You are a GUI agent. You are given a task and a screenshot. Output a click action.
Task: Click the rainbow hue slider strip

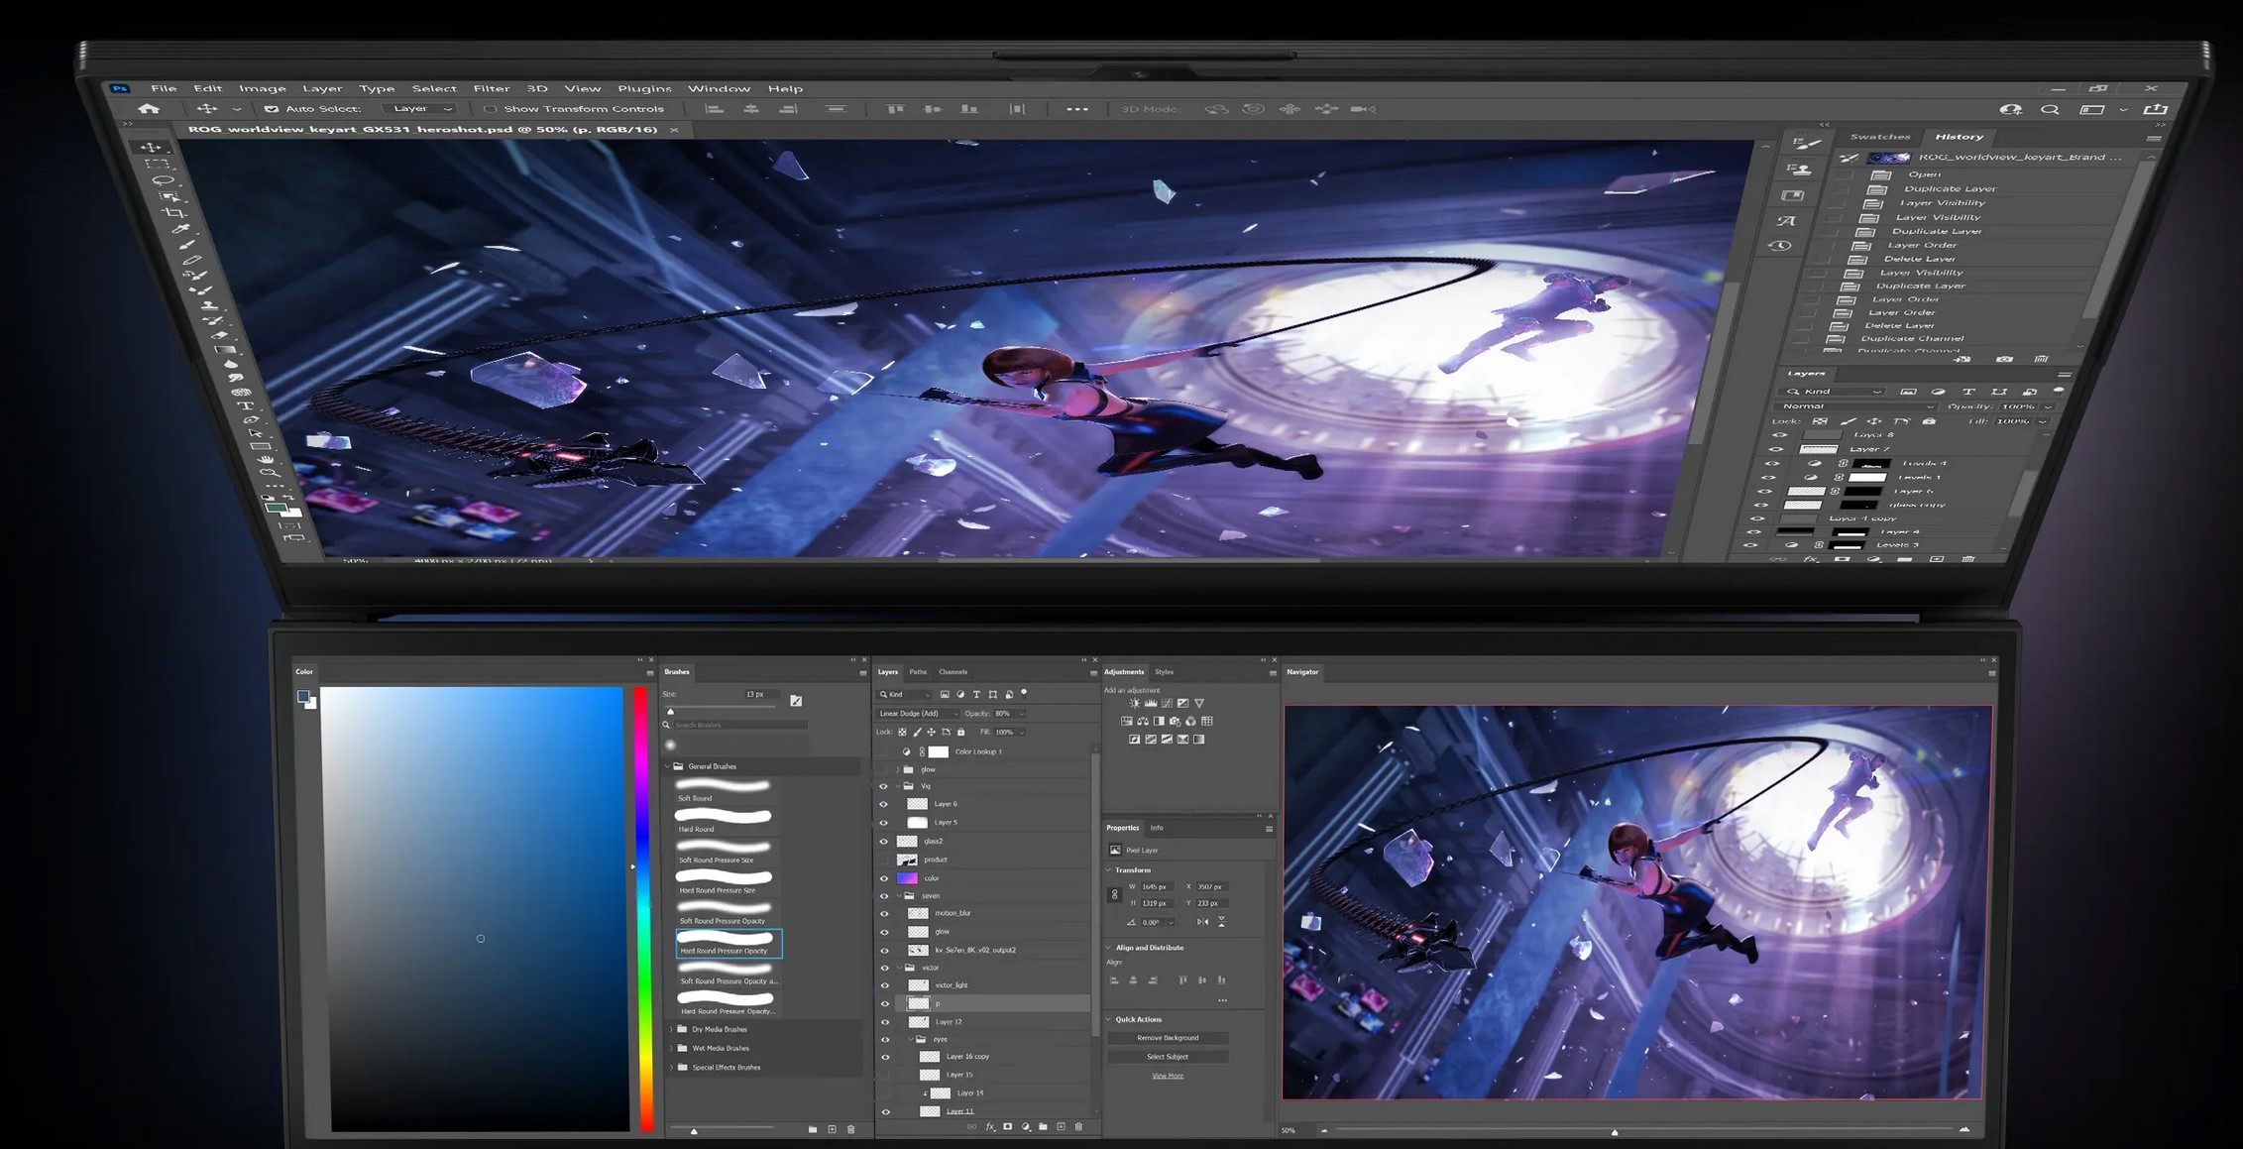(642, 907)
